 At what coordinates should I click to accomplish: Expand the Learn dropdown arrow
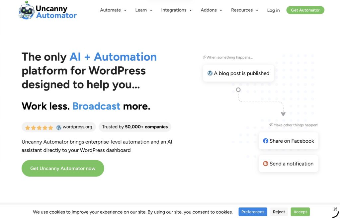point(151,10)
